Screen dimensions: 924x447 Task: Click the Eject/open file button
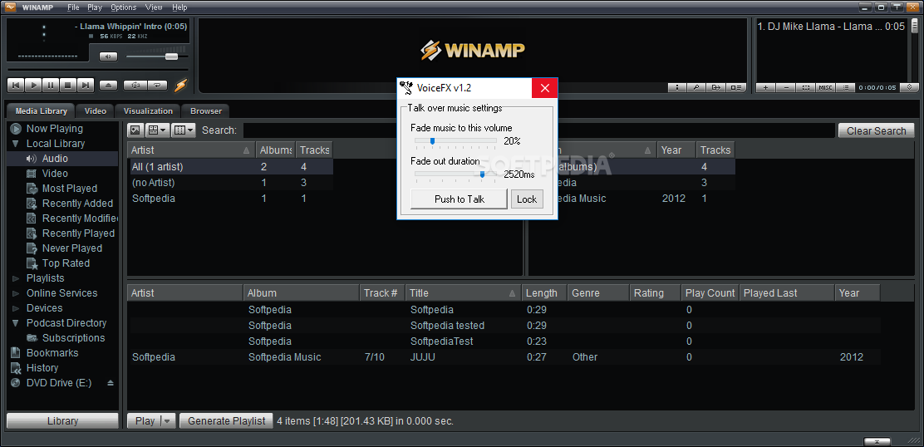(108, 86)
